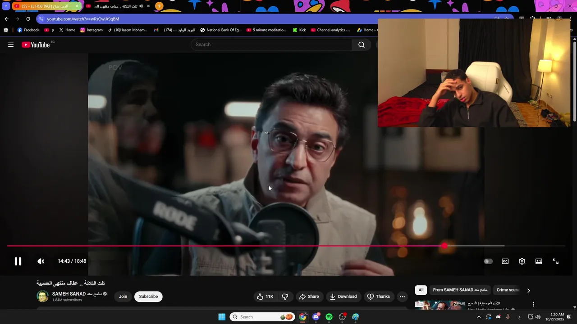Select the All filter chip
577x324 pixels.
421,290
